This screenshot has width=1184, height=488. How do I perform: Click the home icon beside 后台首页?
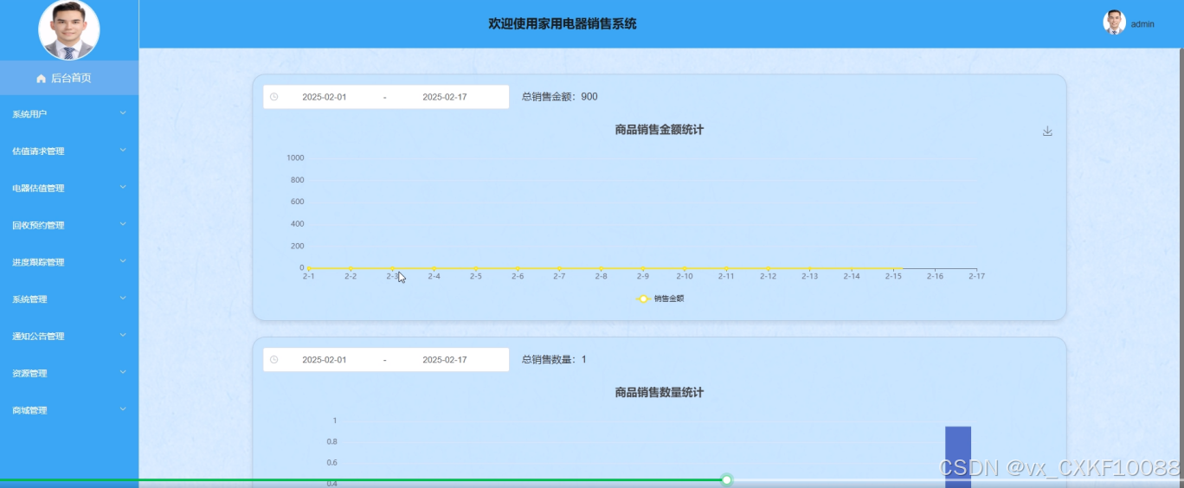click(x=41, y=79)
